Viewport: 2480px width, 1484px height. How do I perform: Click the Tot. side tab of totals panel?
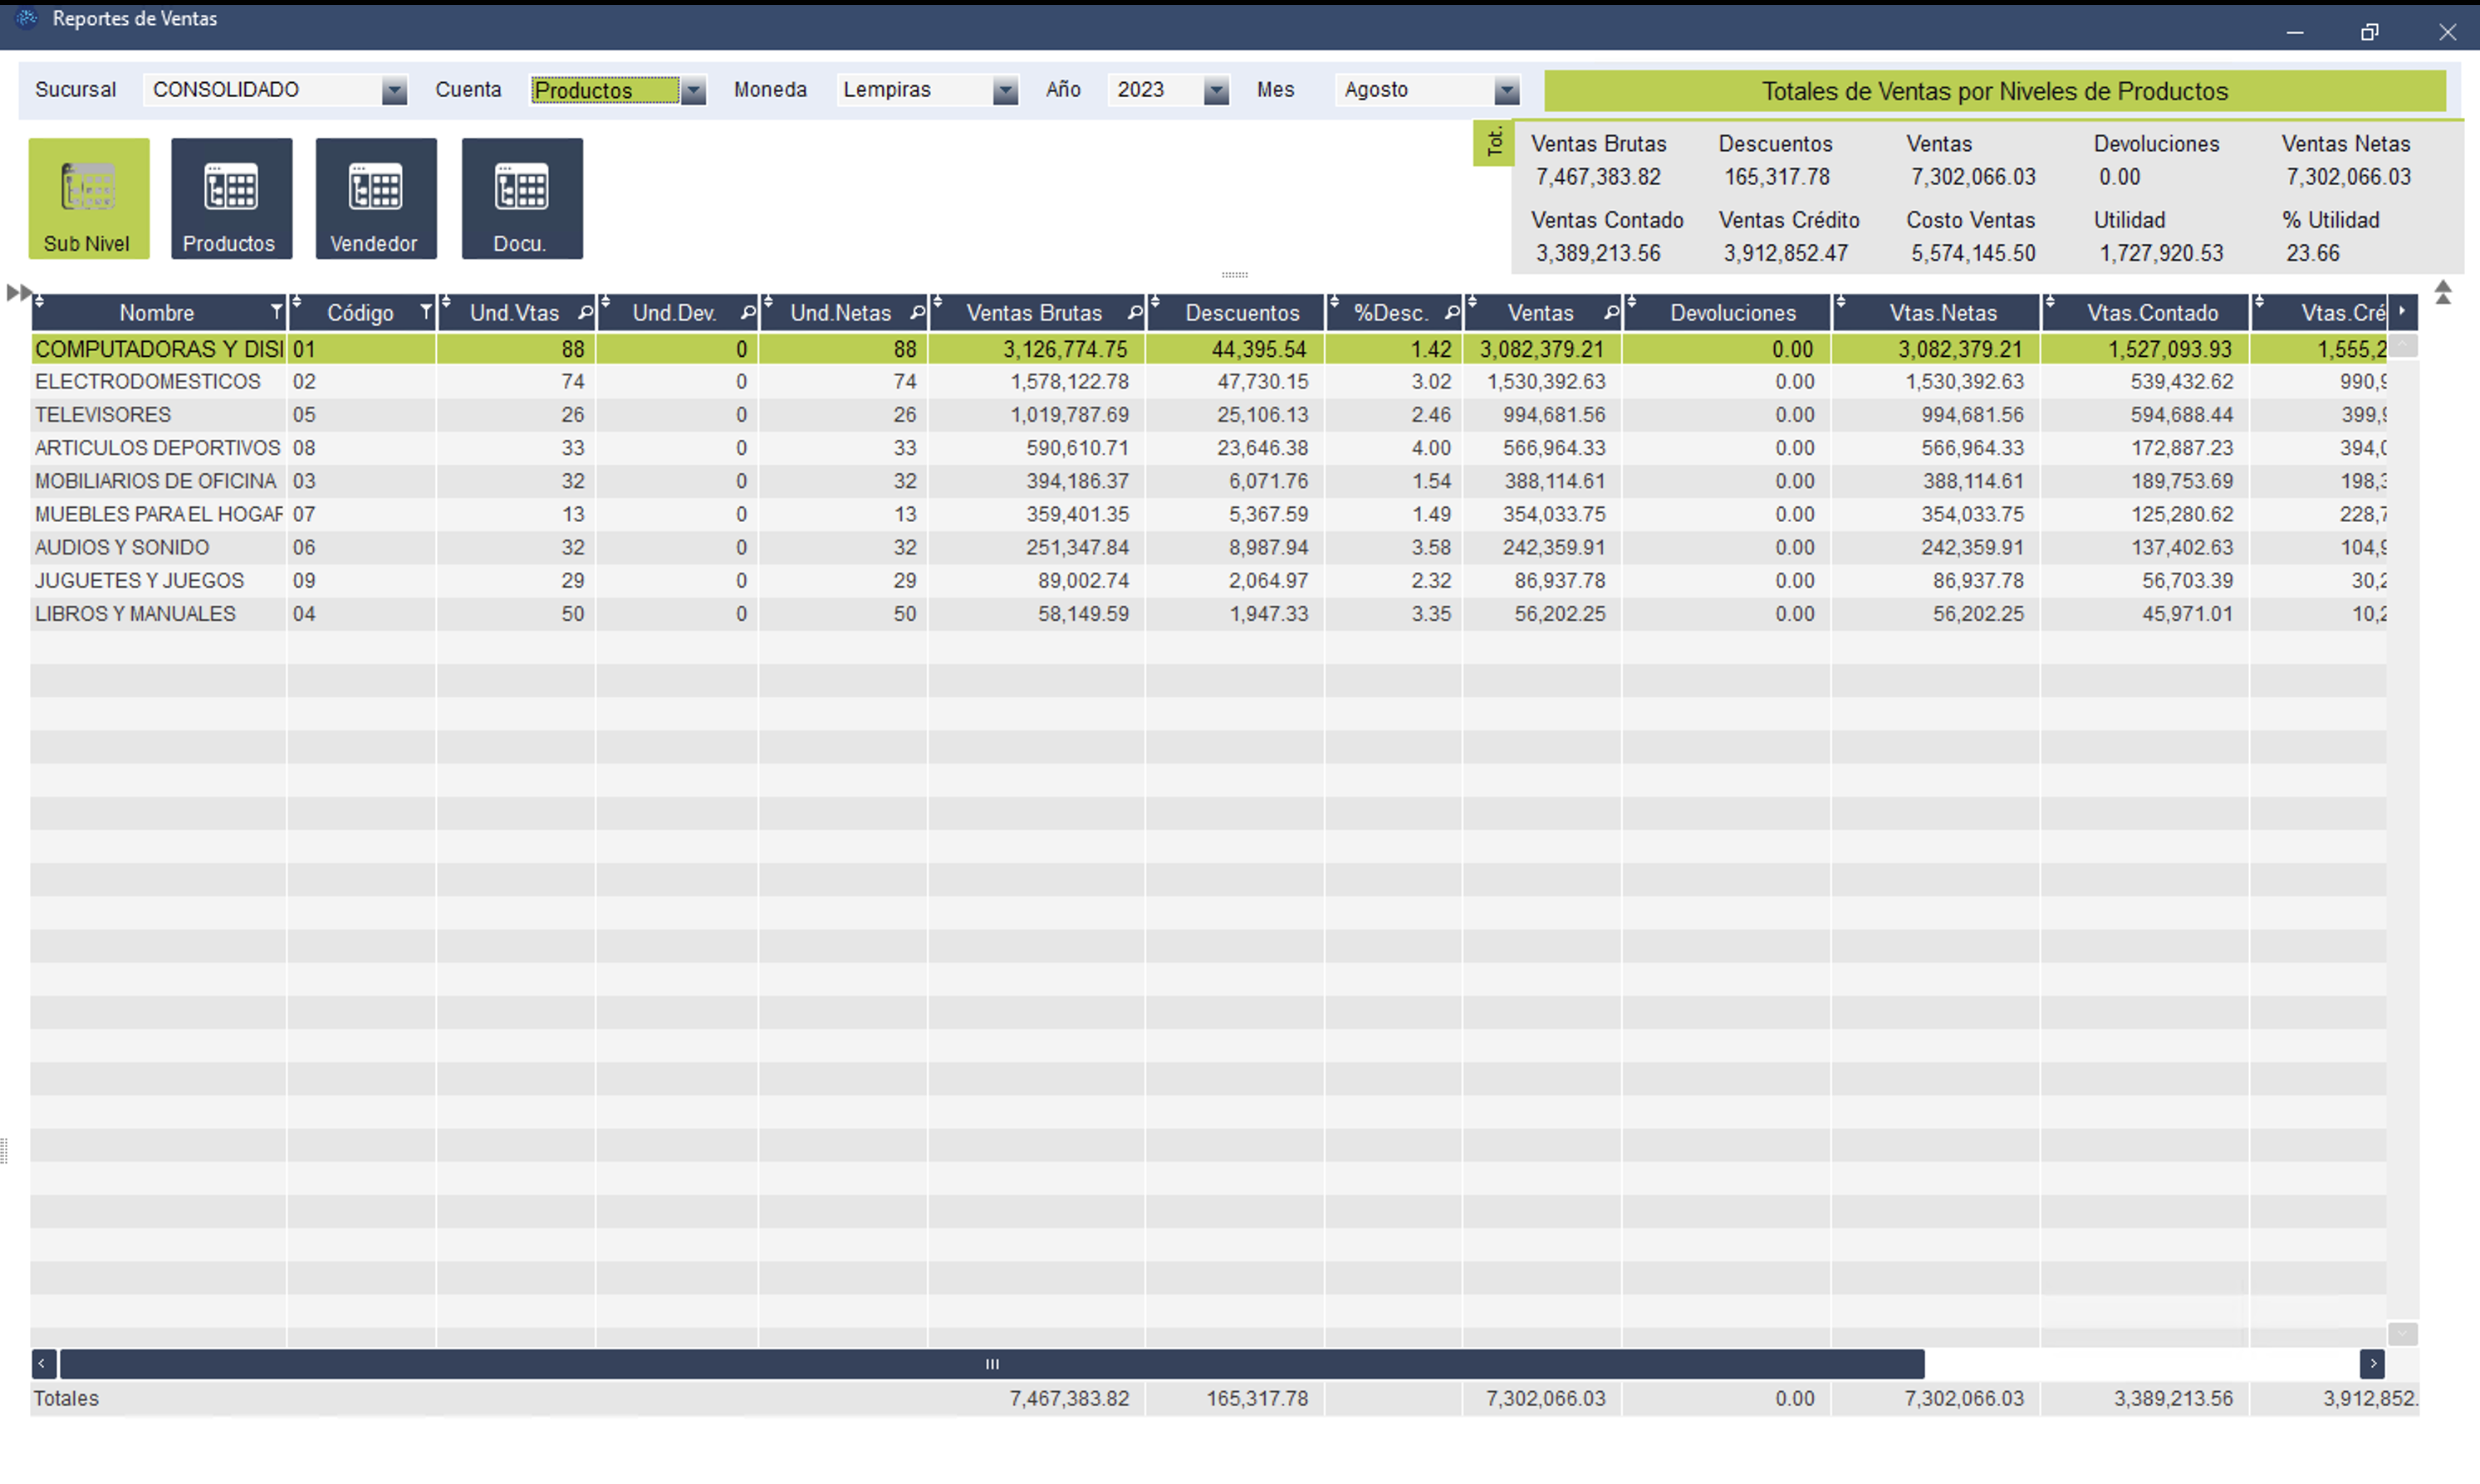click(x=1493, y=142)
